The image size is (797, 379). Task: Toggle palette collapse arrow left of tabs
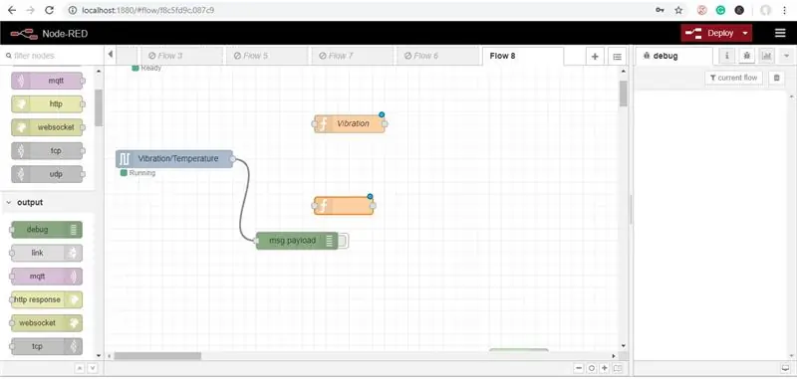tap(111, 55)
